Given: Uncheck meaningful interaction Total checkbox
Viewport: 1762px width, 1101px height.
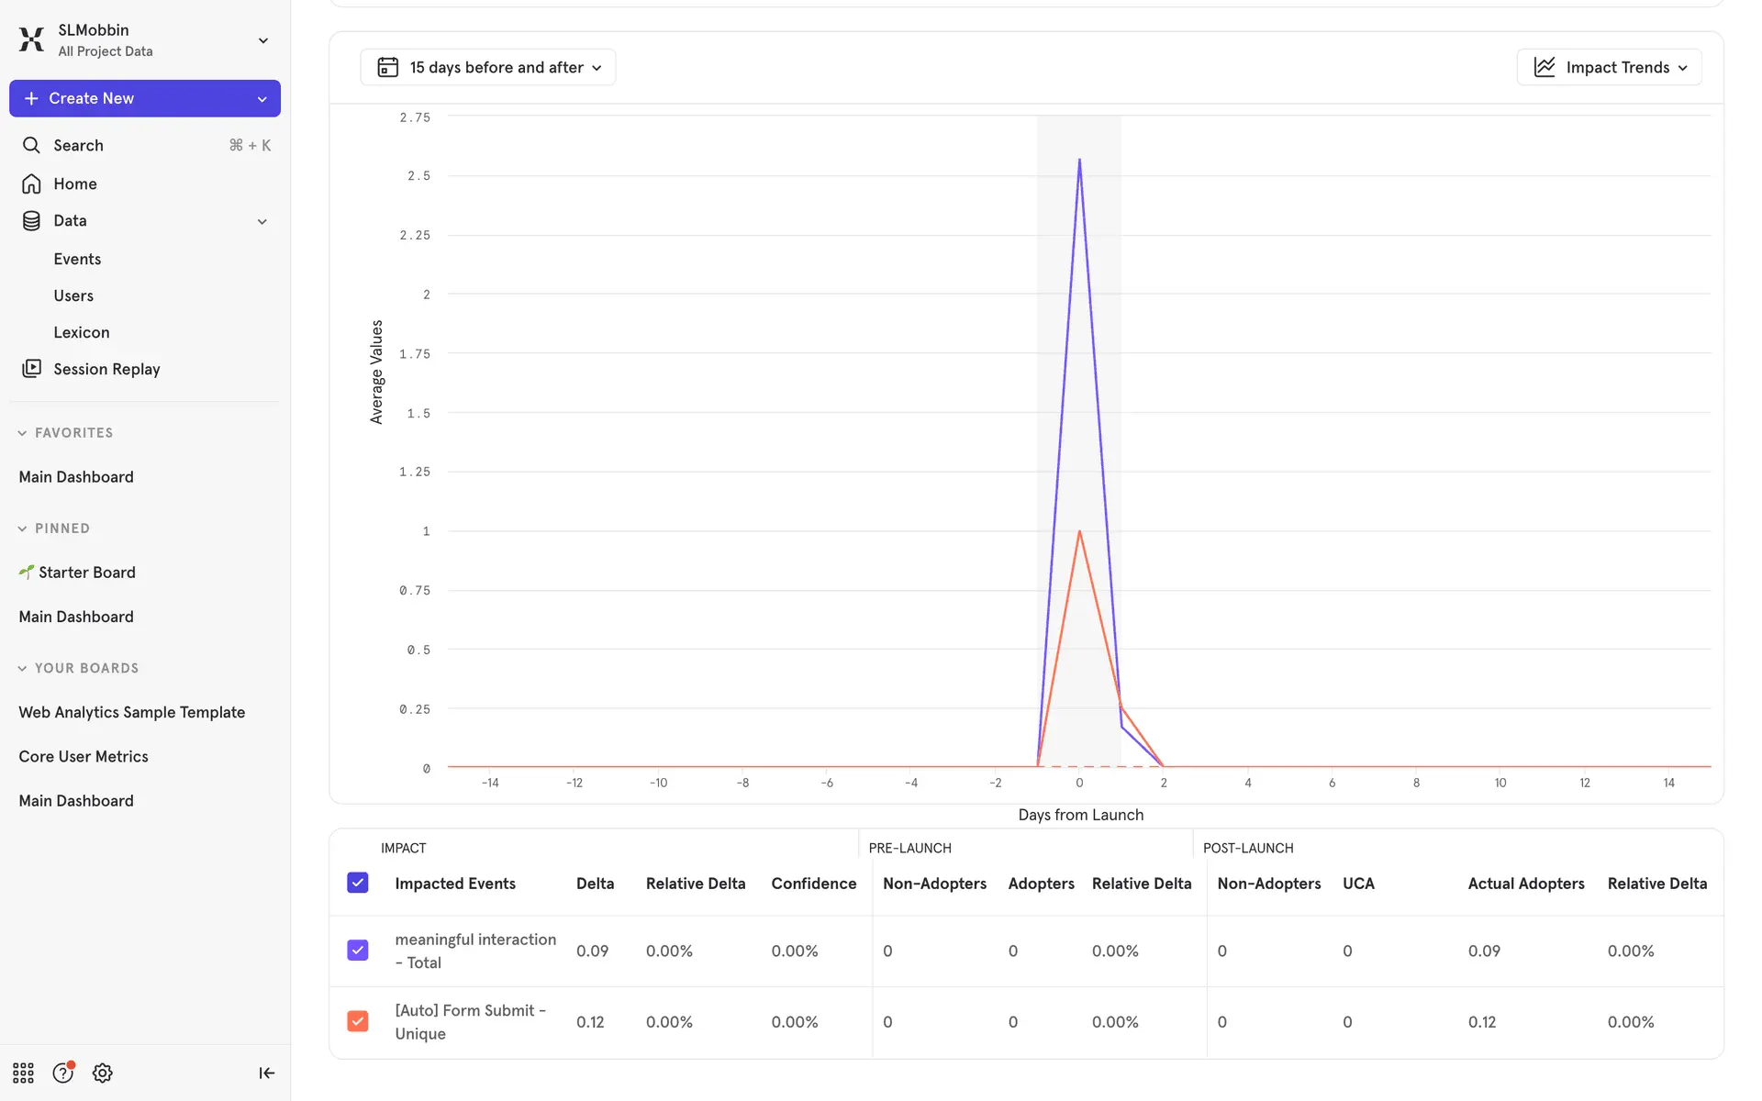Looking at the screenshot, I should pyautogui.click(x=358, y=950).
